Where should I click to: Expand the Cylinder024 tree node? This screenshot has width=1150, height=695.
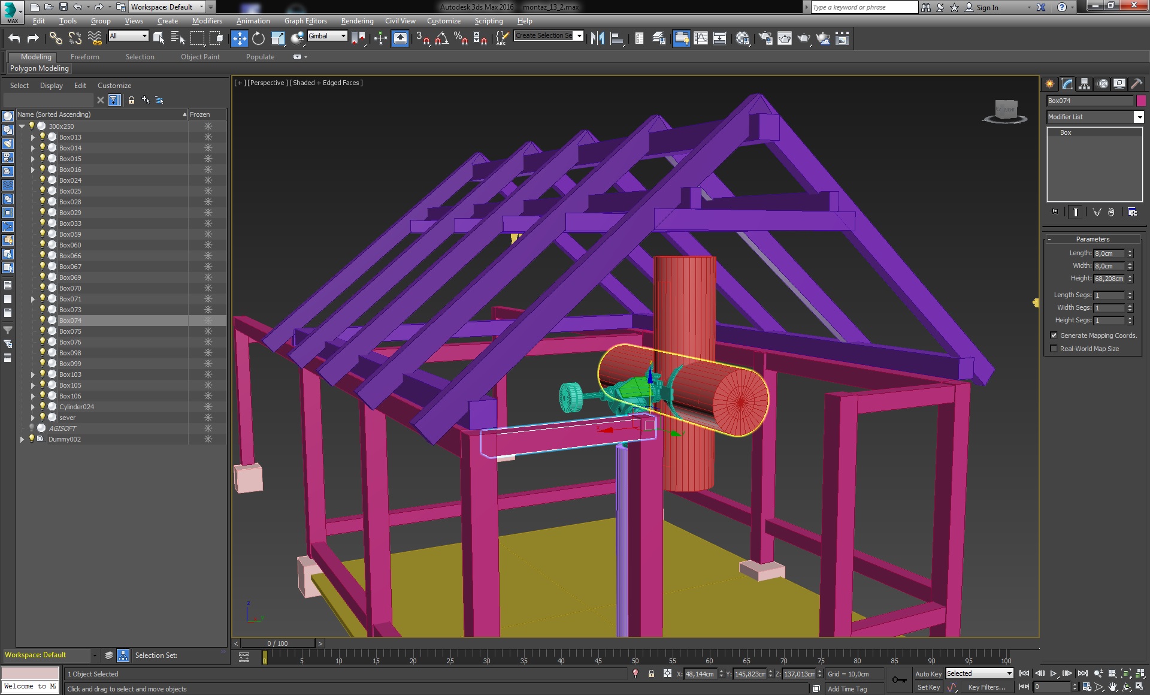(x=33, y=407)
